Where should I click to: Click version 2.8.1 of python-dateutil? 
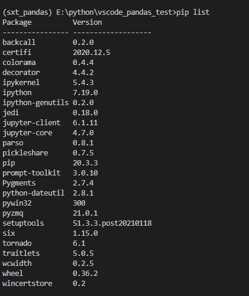click(83, 193)
